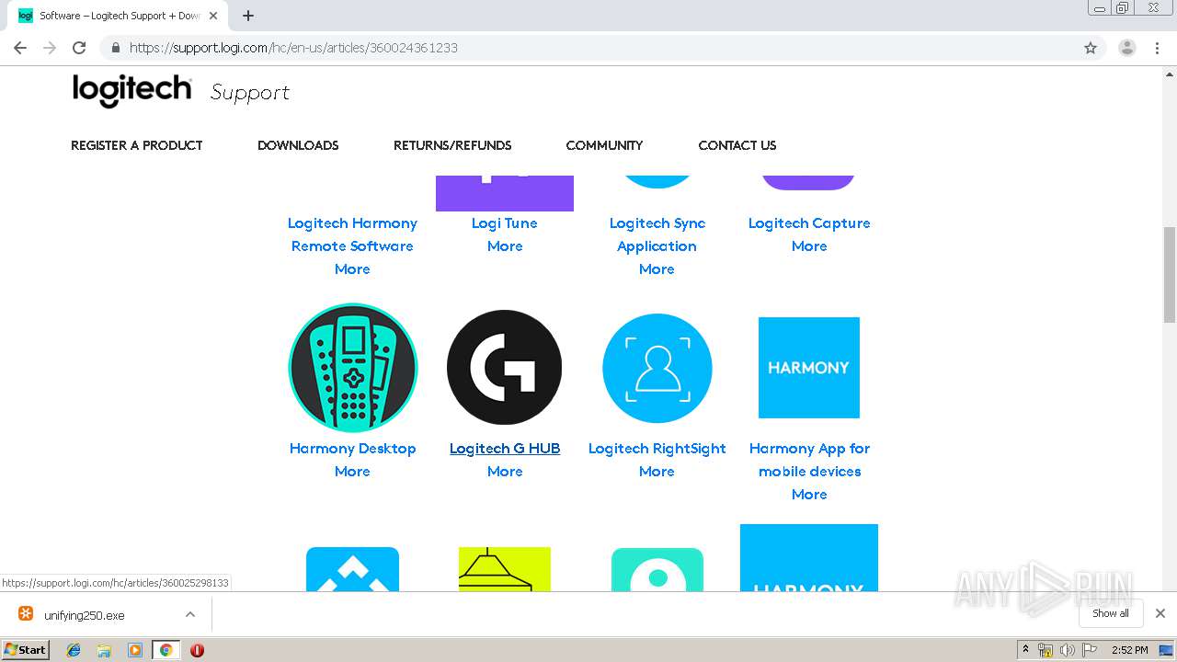This screenshot has height=662, width=1177.
Task: Open the Logitech Sync circle icon
Action: point(657,182)
